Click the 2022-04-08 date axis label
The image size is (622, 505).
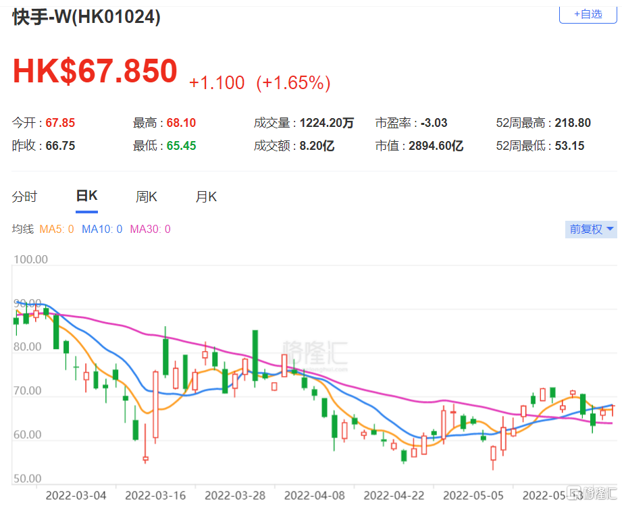(315, 496)
